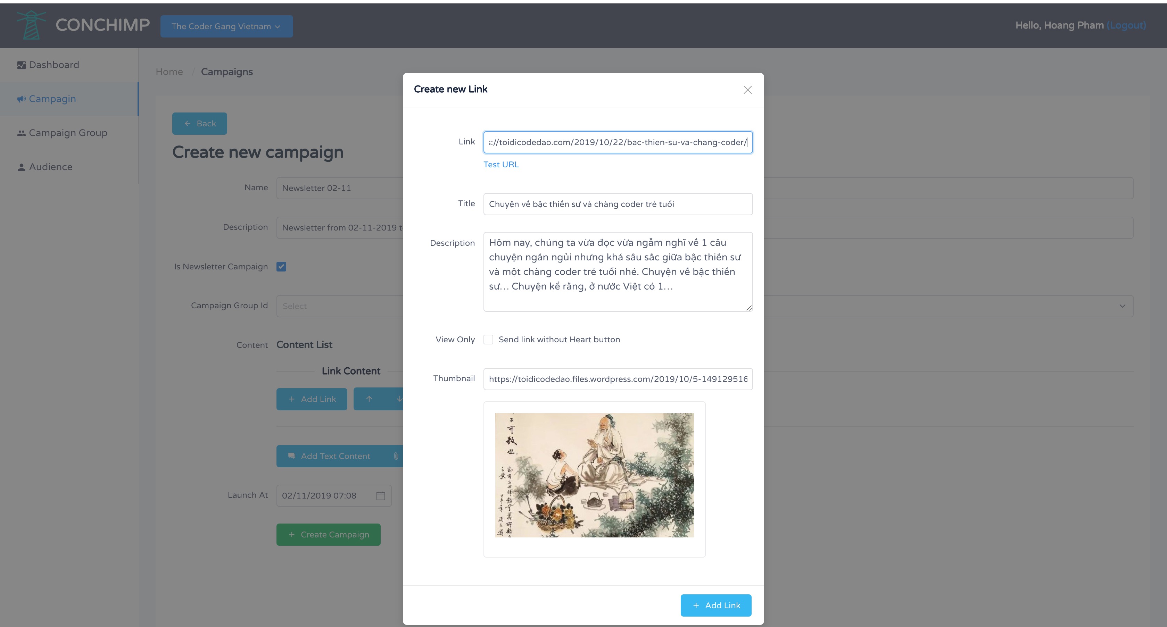
Task: Click the paperclip attachment icon
Action: pos(396,456)
